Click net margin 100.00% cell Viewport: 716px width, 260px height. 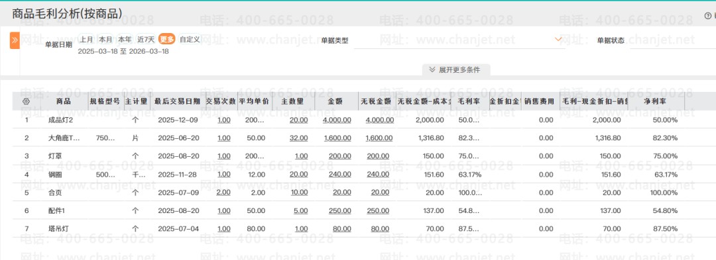click(664, 193)
